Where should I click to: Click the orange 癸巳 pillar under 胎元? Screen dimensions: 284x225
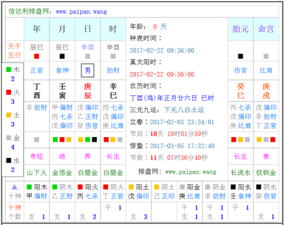pyautogui.click(x=240, y=91)
